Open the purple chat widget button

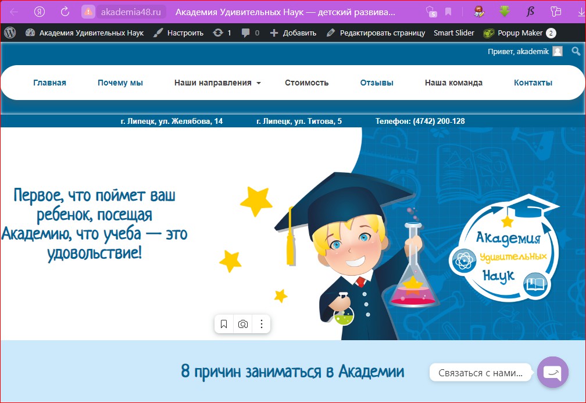553,372
